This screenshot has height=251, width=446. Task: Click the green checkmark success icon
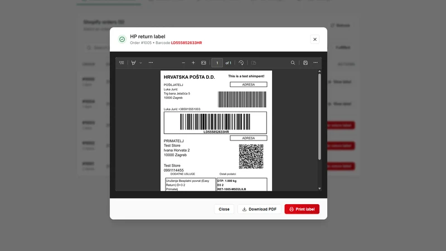tap(122, 39)
